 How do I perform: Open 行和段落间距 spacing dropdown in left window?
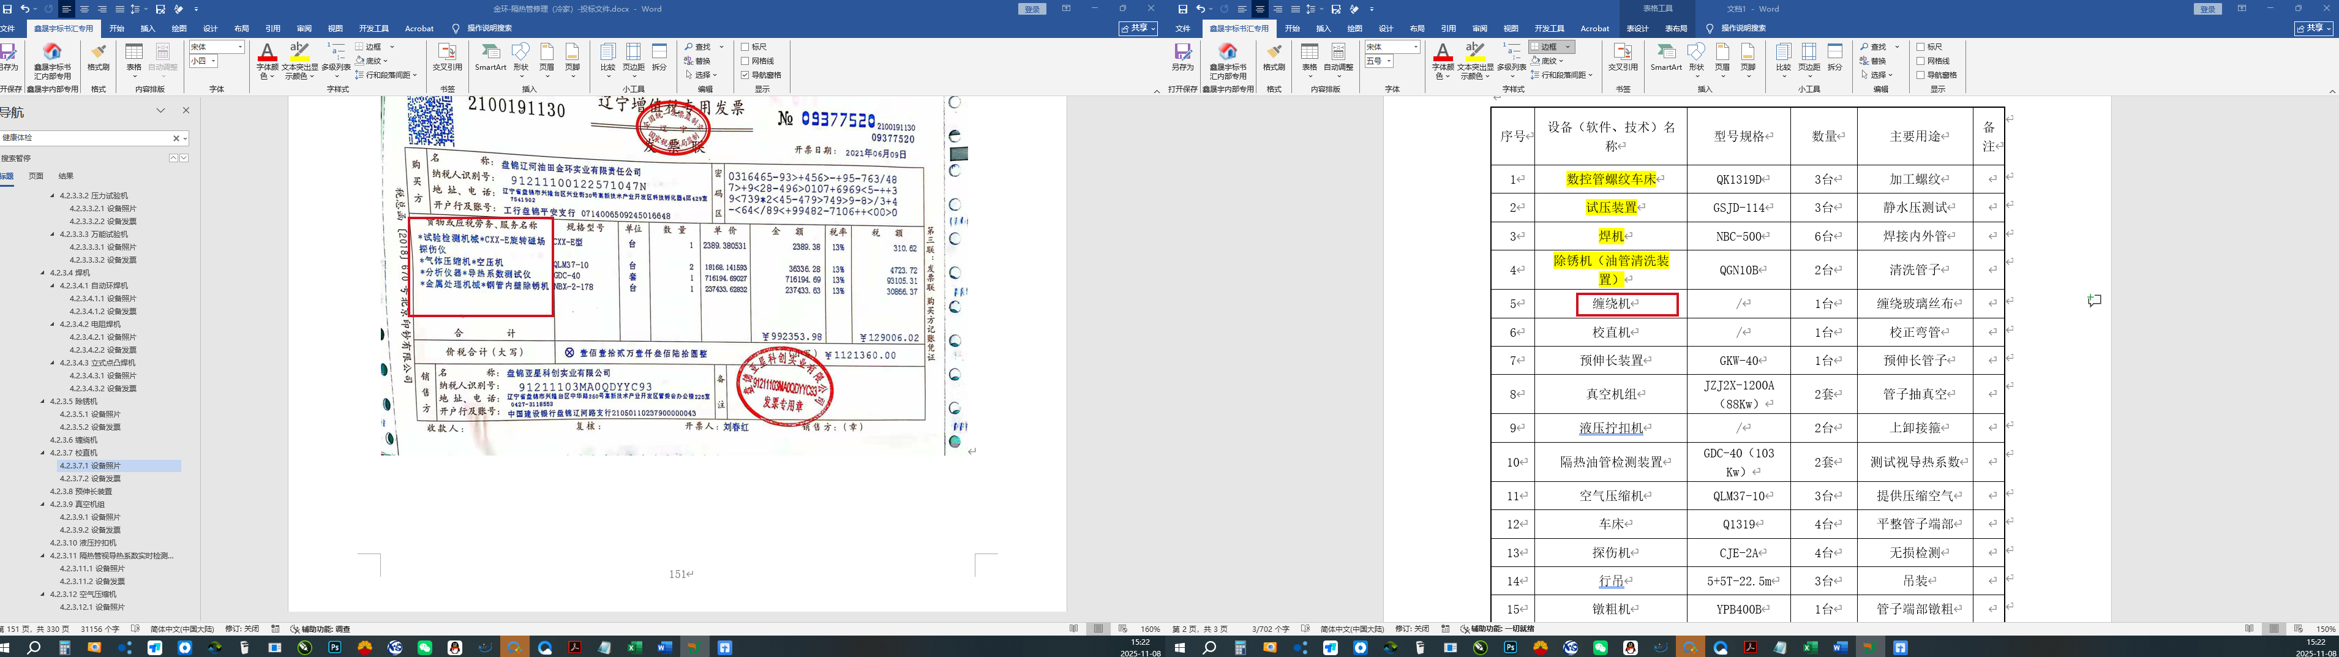tap(415, 75)
